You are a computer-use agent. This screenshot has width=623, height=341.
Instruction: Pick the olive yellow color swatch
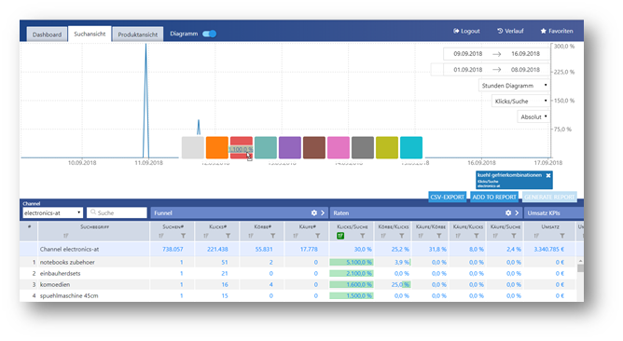click(387, 148)
